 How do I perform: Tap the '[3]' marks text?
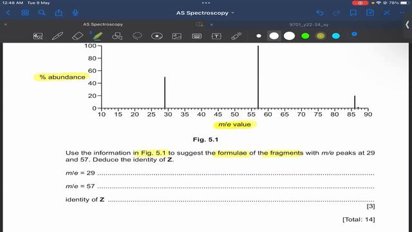pyautogui.click(x=371, y=206)
